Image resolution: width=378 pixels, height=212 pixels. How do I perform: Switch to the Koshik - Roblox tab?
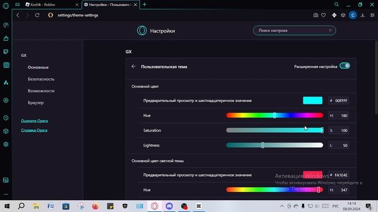click(50, 5)
